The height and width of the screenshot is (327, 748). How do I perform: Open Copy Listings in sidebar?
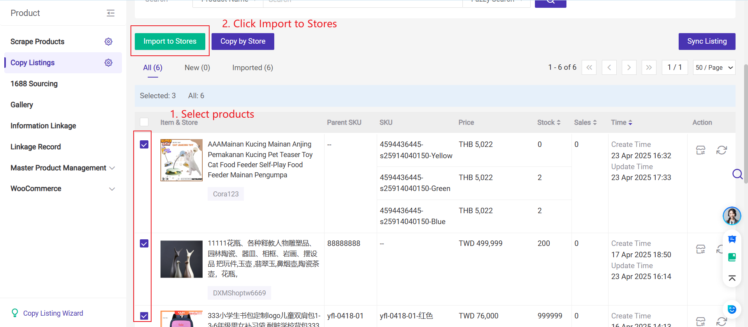[32, 63]
